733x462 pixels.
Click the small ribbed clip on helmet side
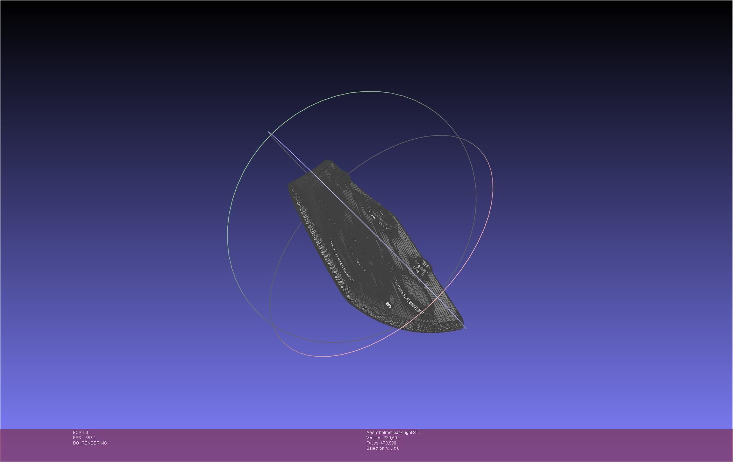click(x=422, y=267)
